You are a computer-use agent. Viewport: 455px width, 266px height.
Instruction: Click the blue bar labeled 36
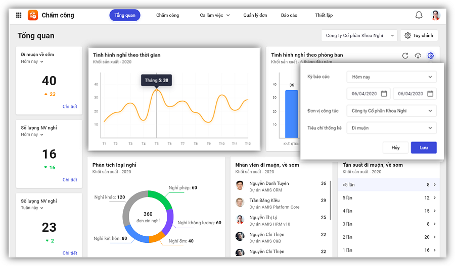pyautogui.click(x=291, y=114)
